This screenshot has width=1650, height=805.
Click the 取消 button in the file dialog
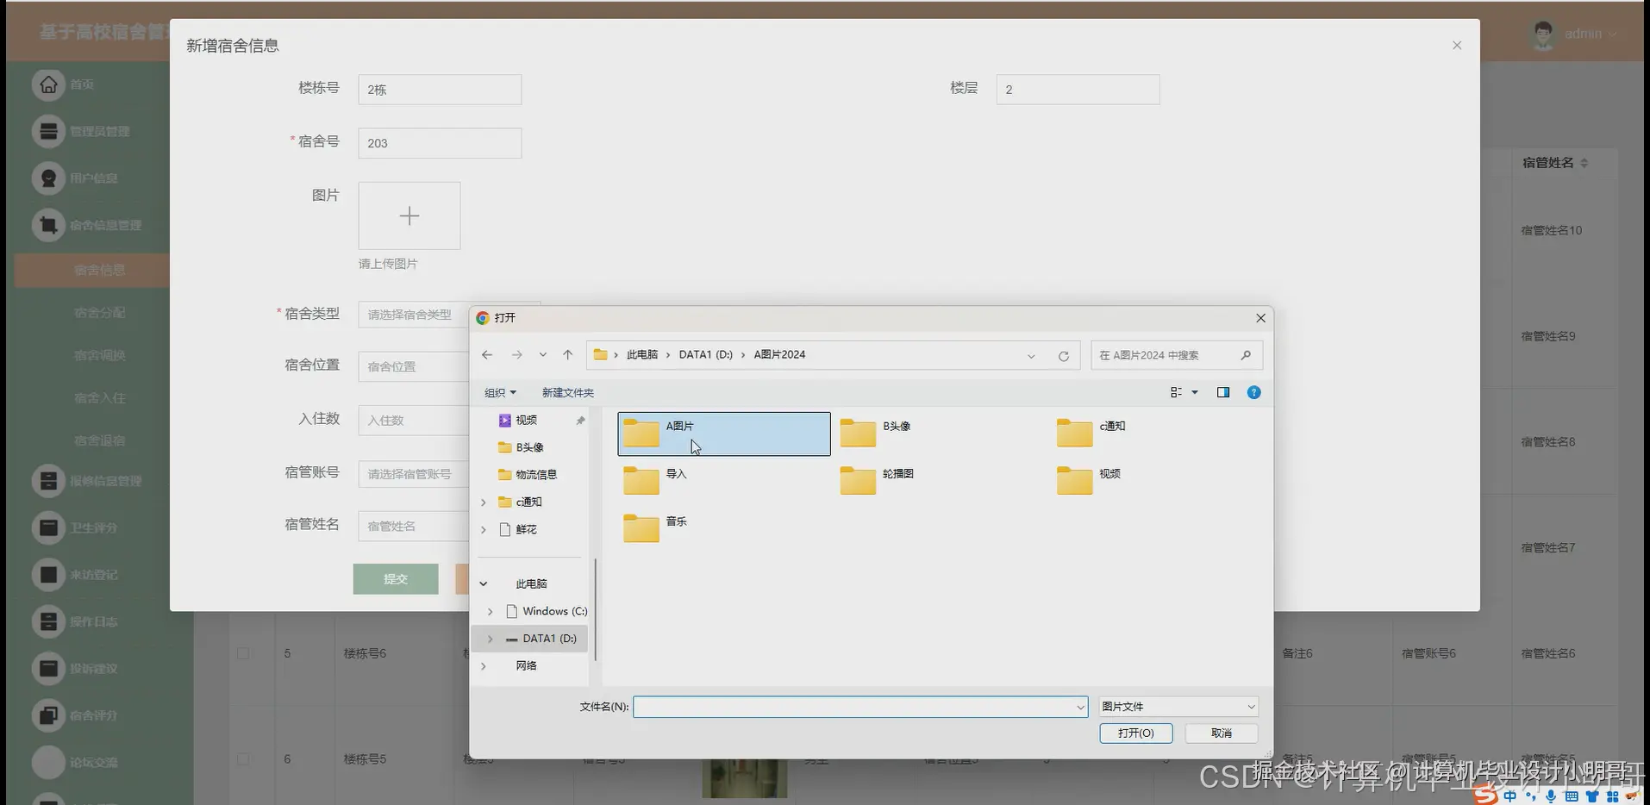pos(1222,733)
